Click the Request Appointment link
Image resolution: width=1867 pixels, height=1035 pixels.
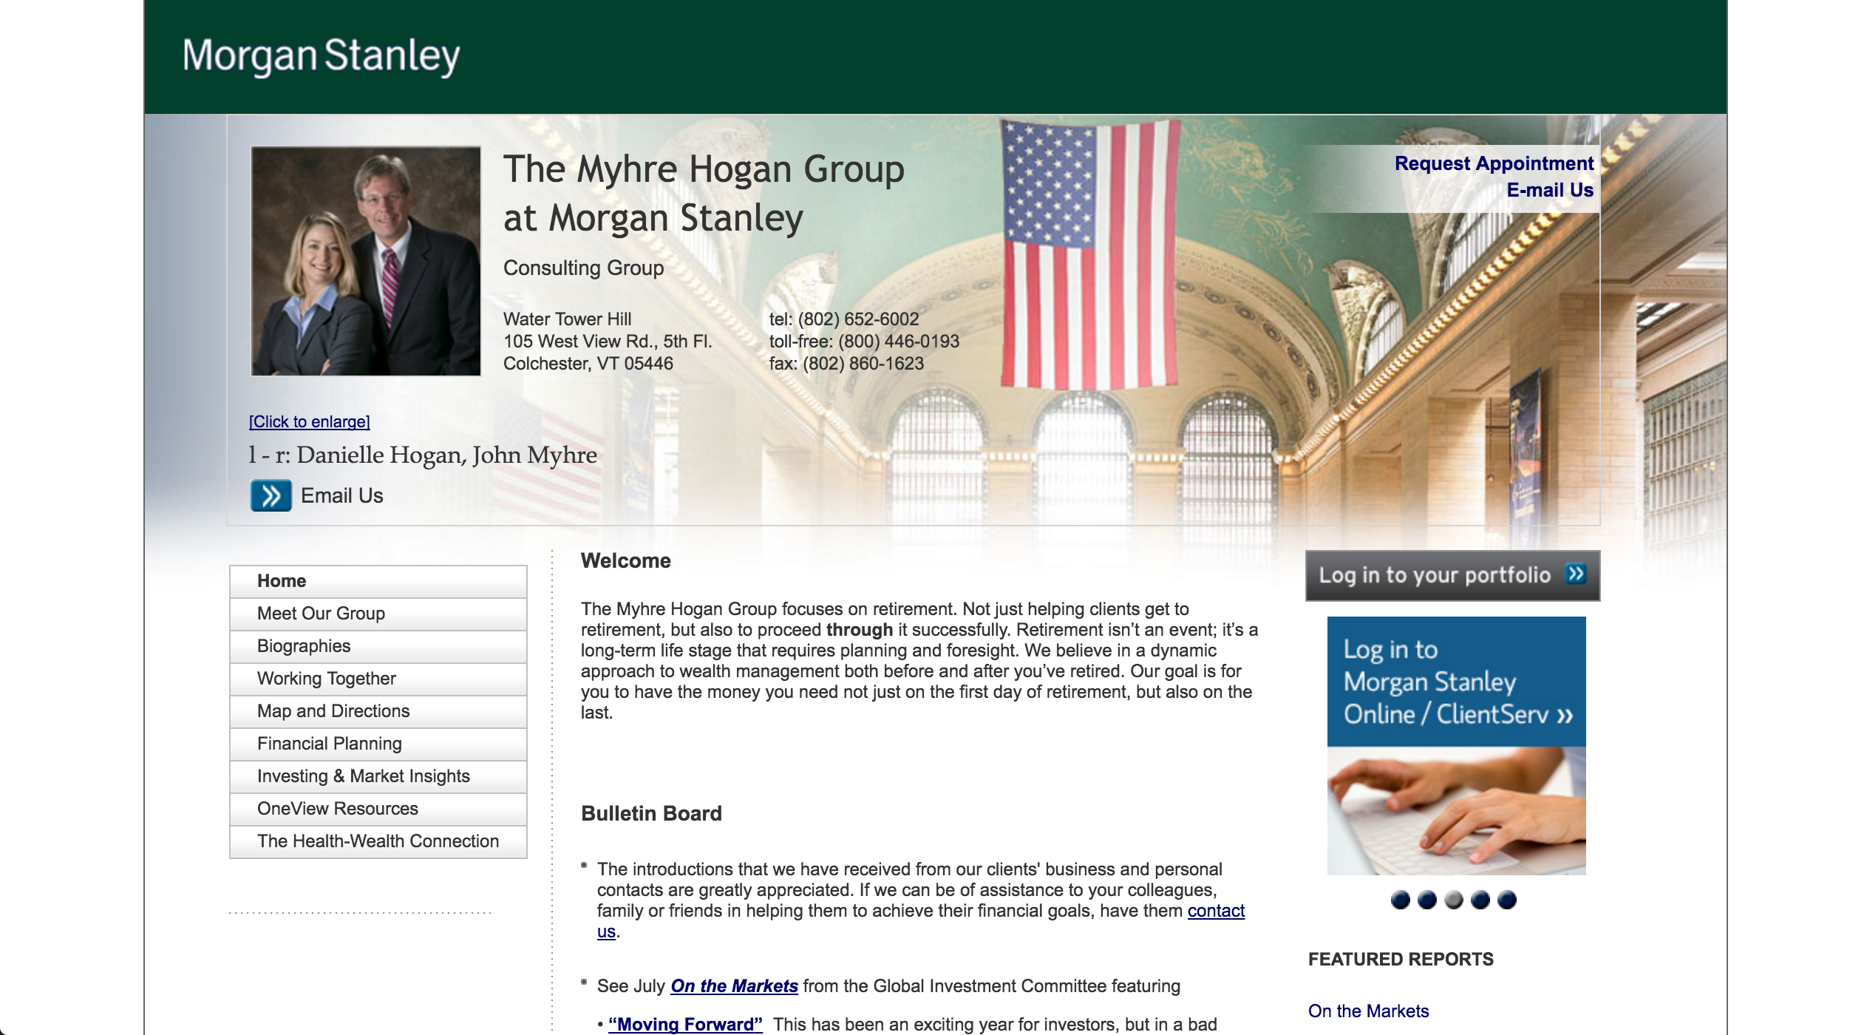1494,163
